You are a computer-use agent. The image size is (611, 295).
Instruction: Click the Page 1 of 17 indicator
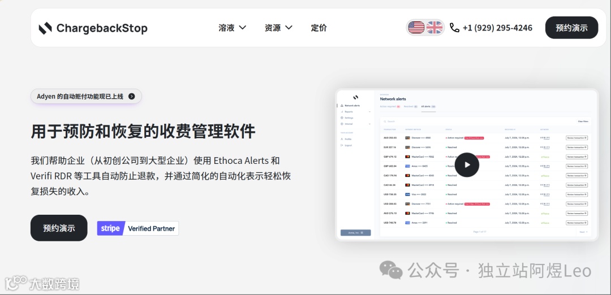point(480,232)
